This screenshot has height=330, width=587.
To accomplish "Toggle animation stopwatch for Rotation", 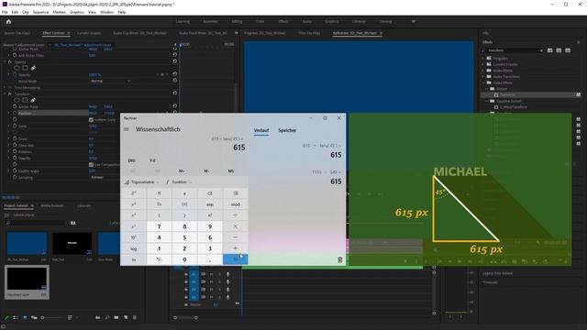I will (15, 151).
